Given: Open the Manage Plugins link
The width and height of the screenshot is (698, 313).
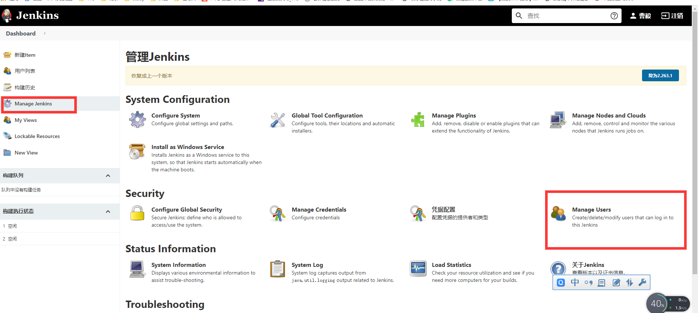Looking at the screenshot, I should 454,115.
